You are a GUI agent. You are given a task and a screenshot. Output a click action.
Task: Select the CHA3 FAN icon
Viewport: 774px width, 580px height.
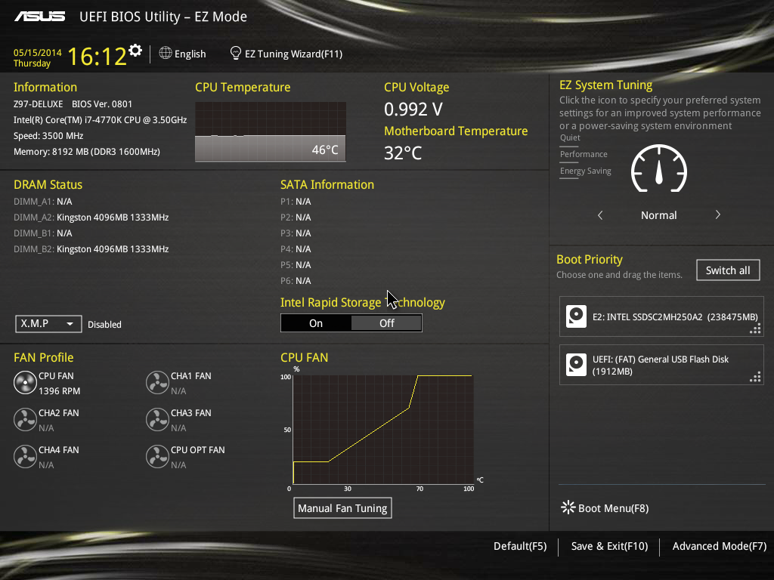point(157,420)
